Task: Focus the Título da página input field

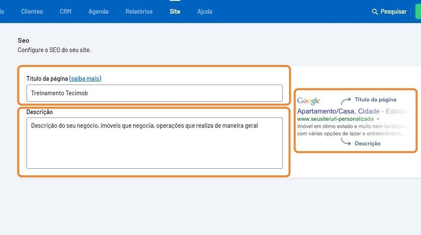Action: point(154,93)
